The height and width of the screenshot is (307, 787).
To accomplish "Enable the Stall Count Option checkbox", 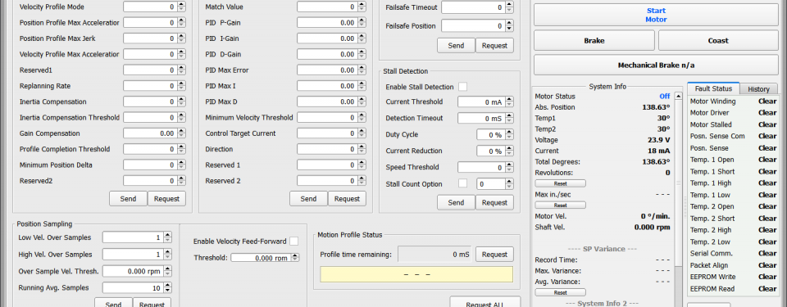I will pos(462,183).
